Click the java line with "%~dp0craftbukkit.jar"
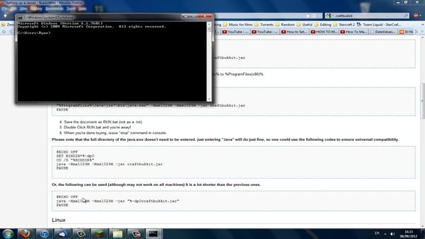The image size is (425, 239). coord(118,201)
